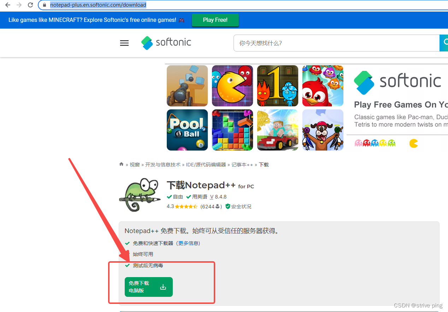Viewport: 448px width, 312px height.
Task: Click the Softonic logo in header
Action: pos(166,43)
